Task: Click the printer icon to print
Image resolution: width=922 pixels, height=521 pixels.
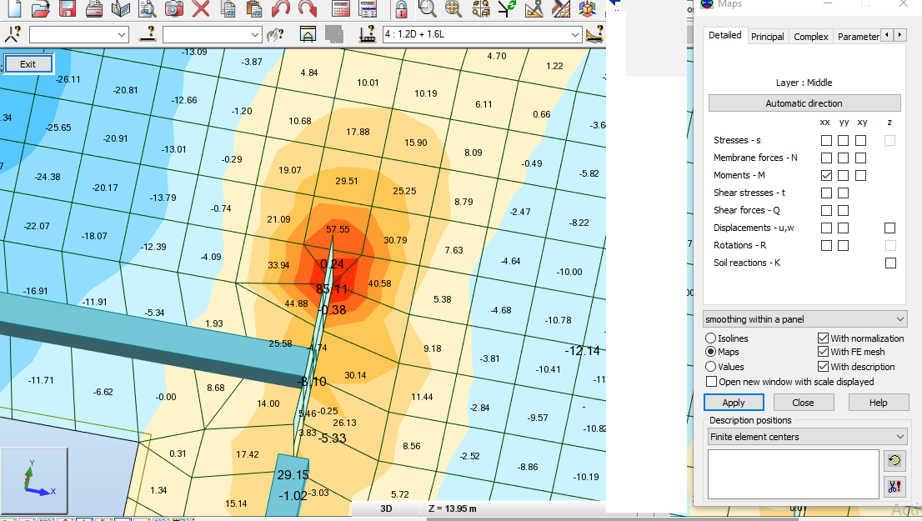Action: pyautogui.click(x=92, y=10)
